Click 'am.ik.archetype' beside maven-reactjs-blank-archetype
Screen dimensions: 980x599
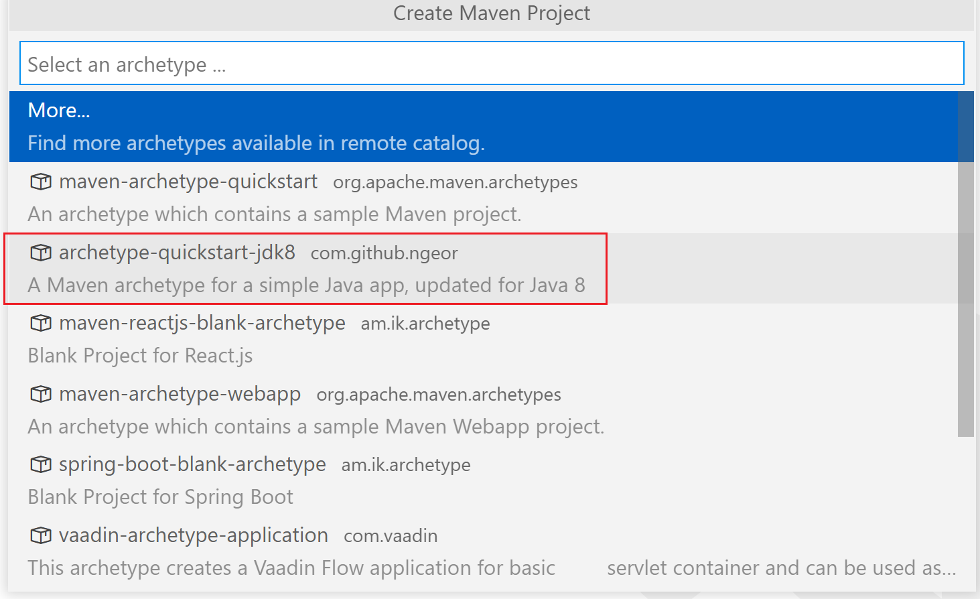click(x=425, y=324)
